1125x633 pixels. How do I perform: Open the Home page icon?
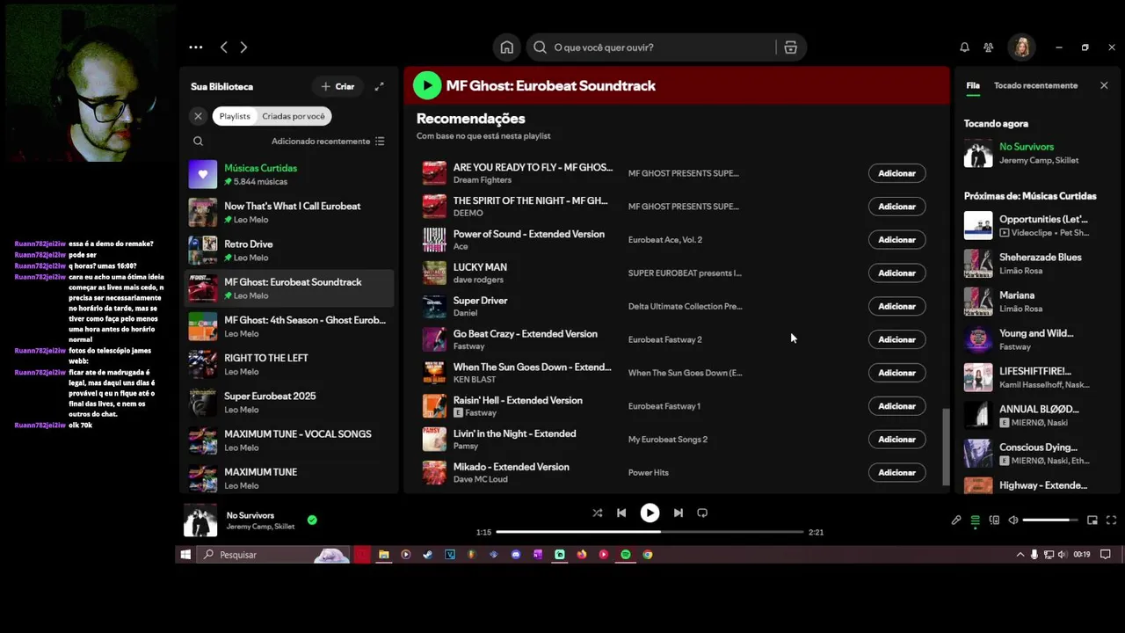pyautogui.click(x=507, y=47)
